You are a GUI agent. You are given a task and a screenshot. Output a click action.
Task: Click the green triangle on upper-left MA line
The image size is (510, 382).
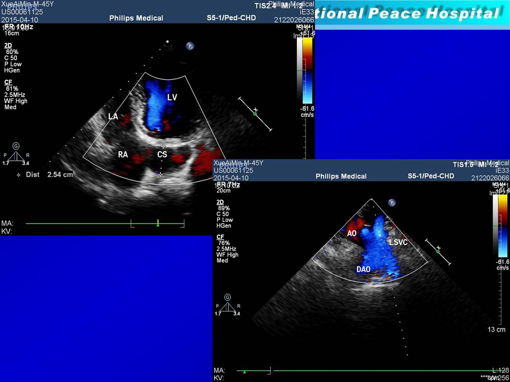pos(158,224)
